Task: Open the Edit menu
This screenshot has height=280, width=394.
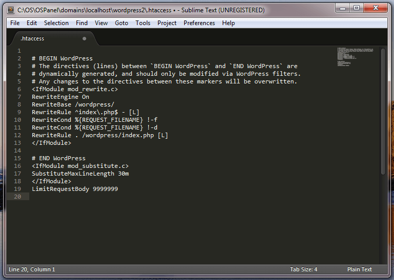Action: (32, 23)
